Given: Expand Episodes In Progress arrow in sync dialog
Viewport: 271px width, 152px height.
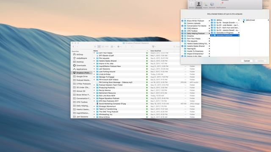Looking at the screenshot, I should click(x=239, y=33).
